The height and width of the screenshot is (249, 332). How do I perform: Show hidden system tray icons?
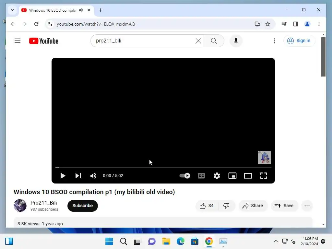(x=276, y=241)
